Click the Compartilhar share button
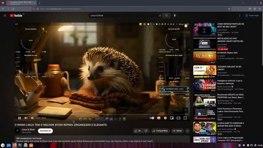 coord(160,131)
